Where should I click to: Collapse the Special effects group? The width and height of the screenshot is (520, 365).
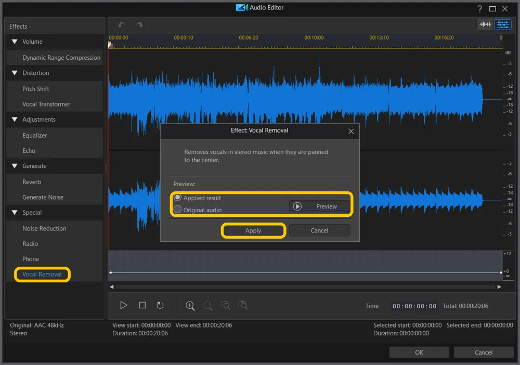click(15, 212)
